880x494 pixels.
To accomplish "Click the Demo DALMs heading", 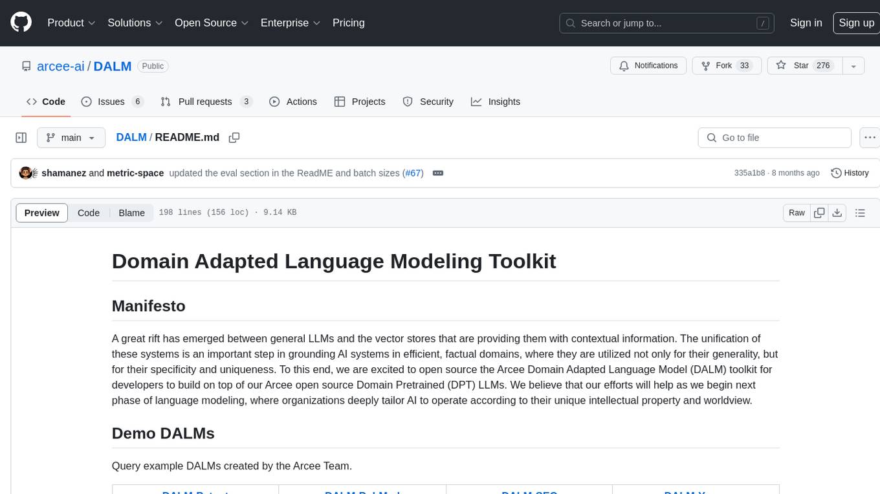I will [x=163, y=433].
